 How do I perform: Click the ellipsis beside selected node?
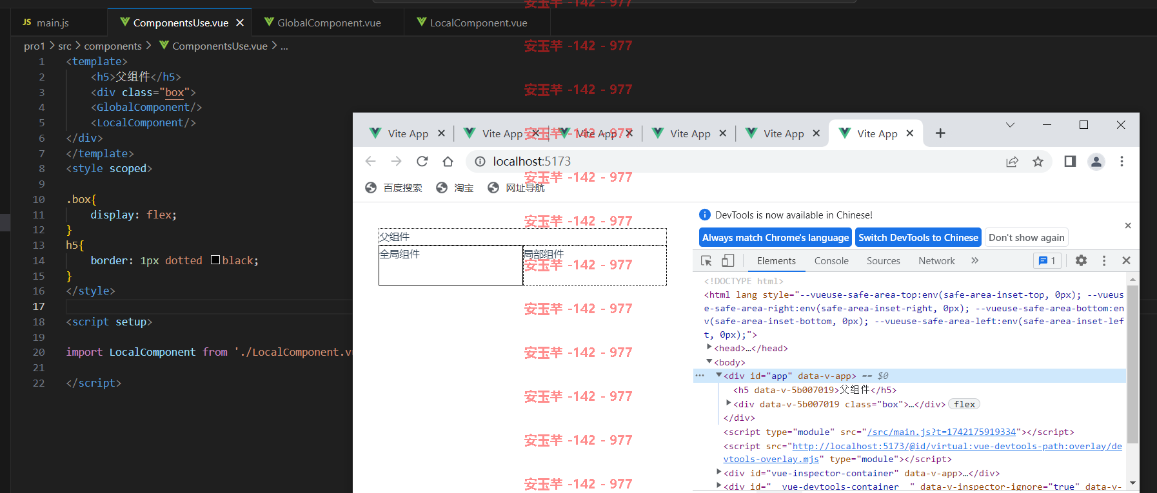(700, 376)
